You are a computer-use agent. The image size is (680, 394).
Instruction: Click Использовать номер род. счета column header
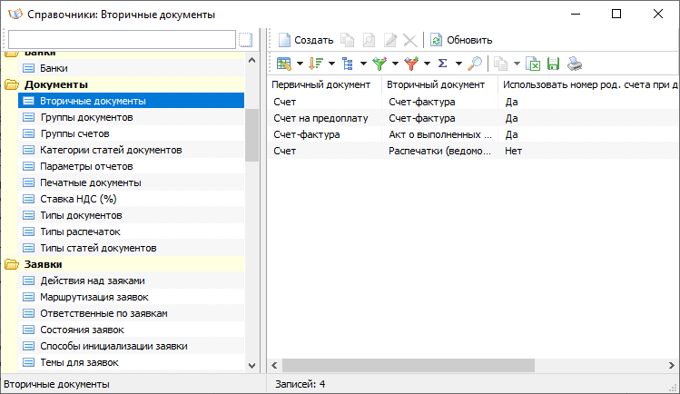[x=589, y=85]
